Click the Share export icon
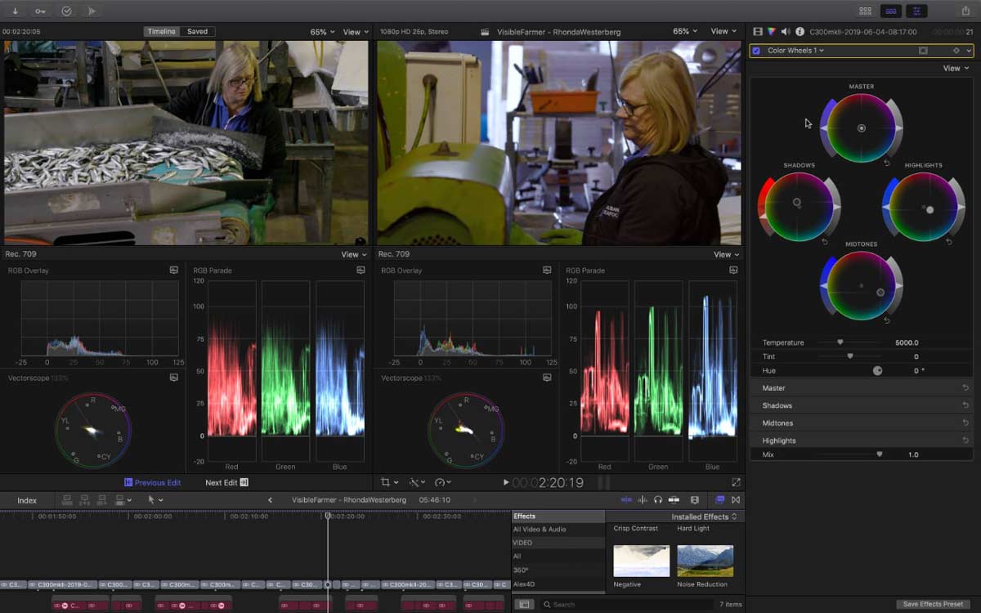Screen dimensions: 981x613 965,11
